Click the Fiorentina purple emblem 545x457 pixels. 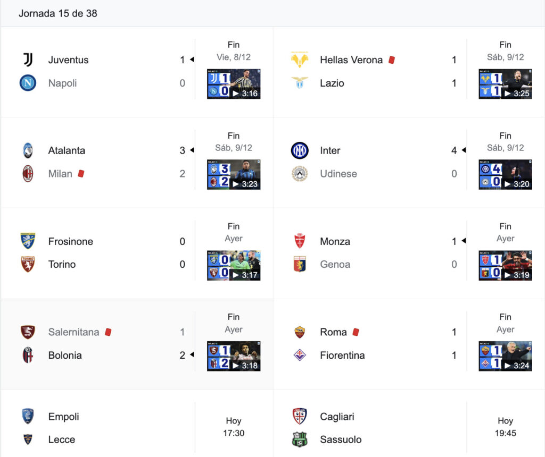point(299,355)
